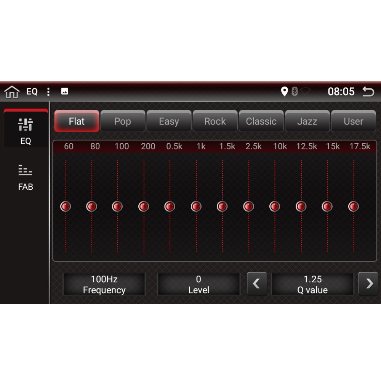381x381 pixels.
Task: Select the User preset
Action: (x=354, y=121)
